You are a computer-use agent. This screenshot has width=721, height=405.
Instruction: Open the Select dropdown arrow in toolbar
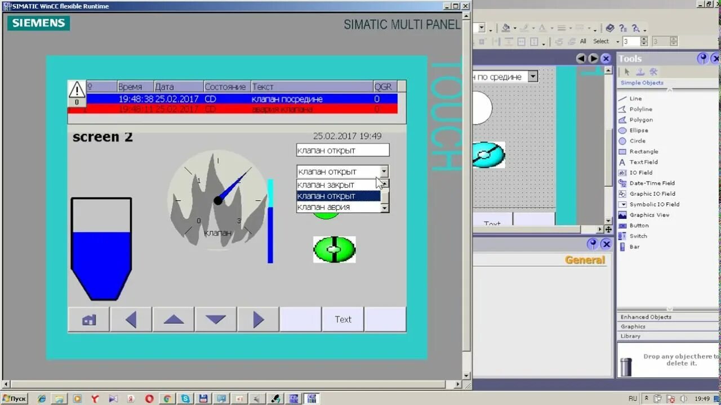(x=617, y=42)
